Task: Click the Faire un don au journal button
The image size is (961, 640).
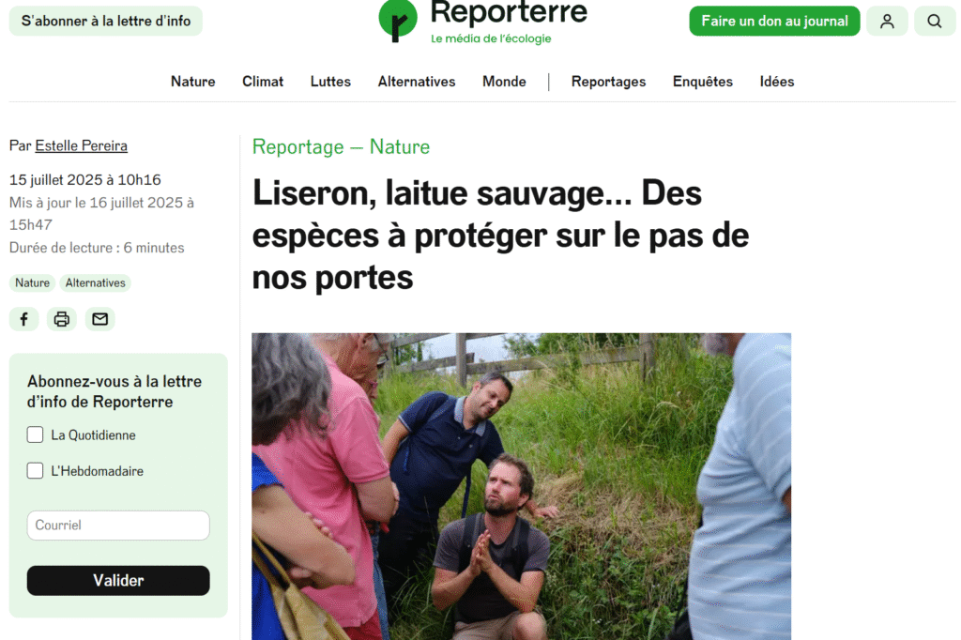Action: click(x=774, y=22)
